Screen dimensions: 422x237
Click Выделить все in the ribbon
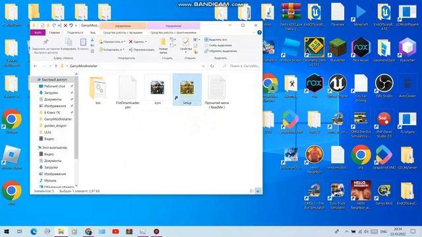pyautogui.click(x=216, y=39)
